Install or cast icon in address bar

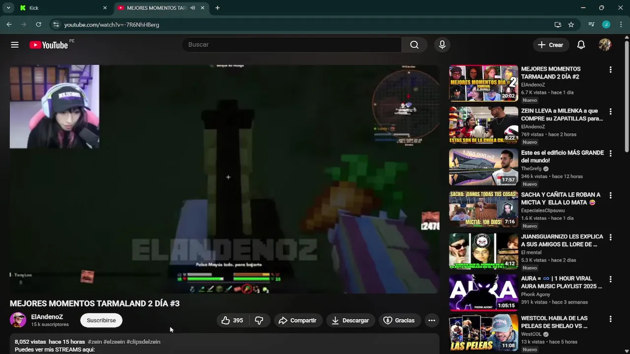558,24
